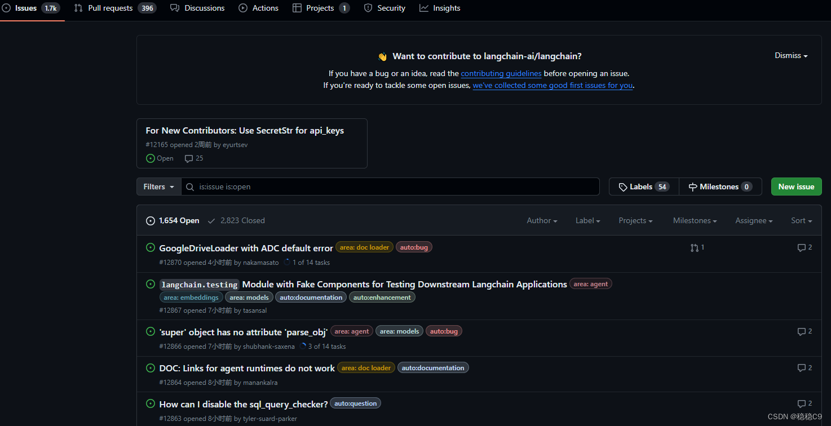Filter by area: doc loader label on GoogleDriveLoader issue
The width and height of the screenshot is (831, 426).
point(364,247)
